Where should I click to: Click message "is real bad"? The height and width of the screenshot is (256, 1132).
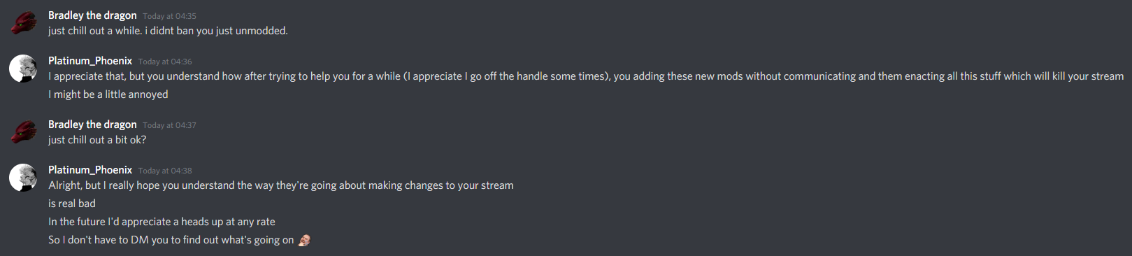click(72, 204)
